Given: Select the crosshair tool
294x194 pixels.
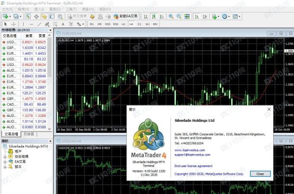Looking at the screenshot, I should tap(13, 24).
